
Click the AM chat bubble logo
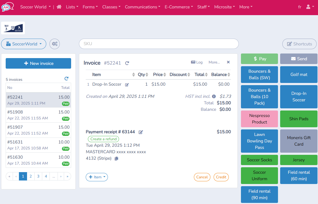(8, 7)
